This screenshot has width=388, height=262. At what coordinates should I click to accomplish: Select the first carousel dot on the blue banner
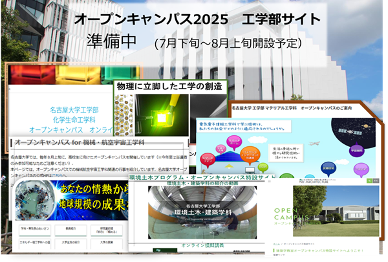click(75, 217)
